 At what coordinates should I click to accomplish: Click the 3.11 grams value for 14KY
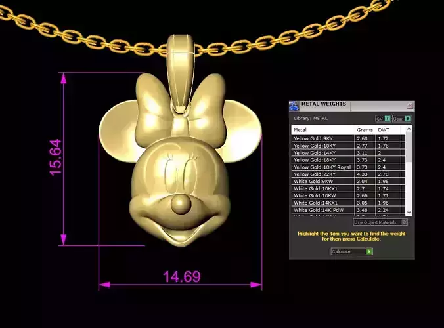pyautogui.click(x=362, y=153)
